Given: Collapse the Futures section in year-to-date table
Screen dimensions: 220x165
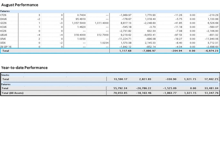Looking at the screenshot, I should pyautogui.click(x=6, y=84).
